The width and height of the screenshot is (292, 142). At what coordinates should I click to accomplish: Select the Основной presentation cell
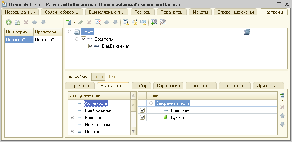(48, 40)
